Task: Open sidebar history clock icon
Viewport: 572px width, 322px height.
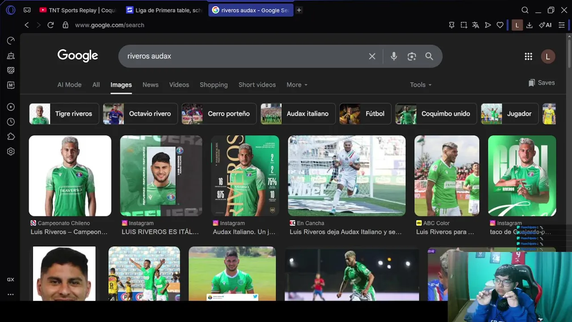Action: click(11, 122)
